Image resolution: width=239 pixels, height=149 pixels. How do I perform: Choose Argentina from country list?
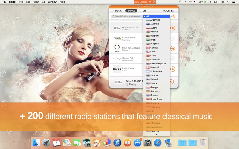(x=156, y=20)
